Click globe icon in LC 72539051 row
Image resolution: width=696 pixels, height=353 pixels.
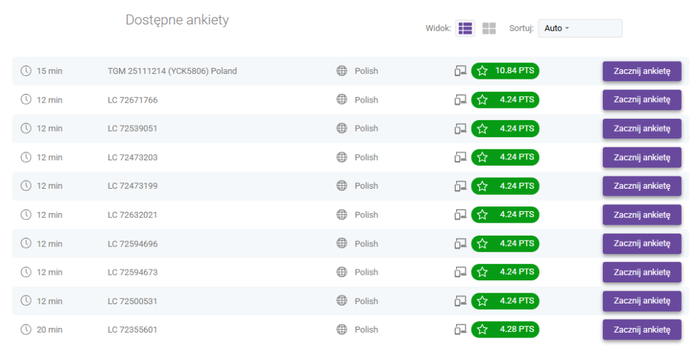[342, 128]
